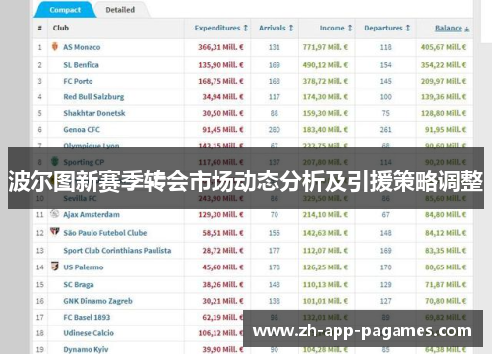The image size is (492, 356).
Task: Select AS Monaco balance 405,67 Mill. €
Action: (x=444, y=47)
